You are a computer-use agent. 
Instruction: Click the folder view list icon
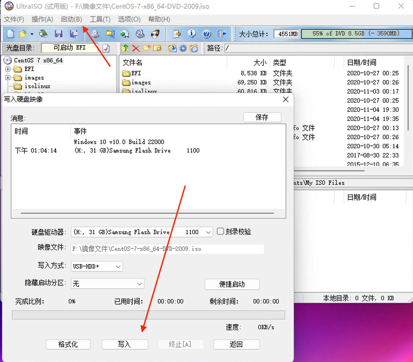point(194,48)
